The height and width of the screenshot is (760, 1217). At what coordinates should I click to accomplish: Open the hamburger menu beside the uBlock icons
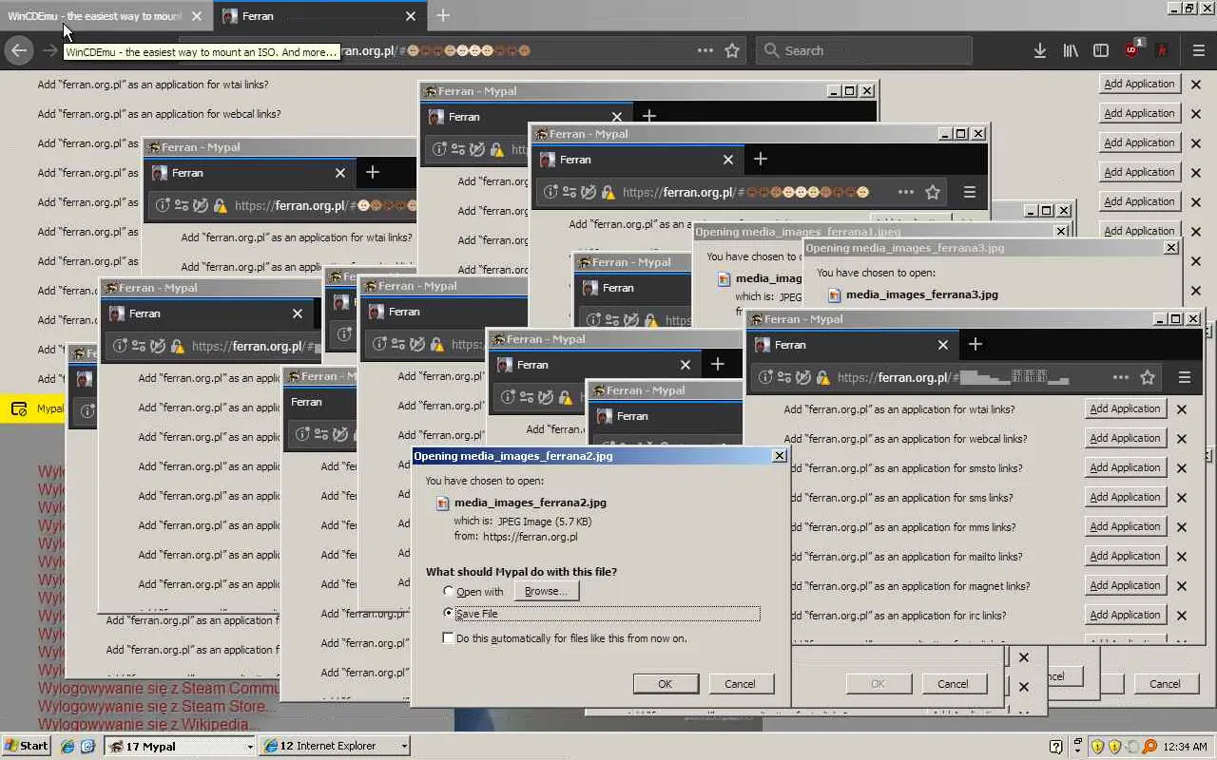tap(1198, 51)
